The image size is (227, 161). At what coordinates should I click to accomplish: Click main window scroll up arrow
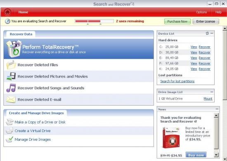point(225,28)
